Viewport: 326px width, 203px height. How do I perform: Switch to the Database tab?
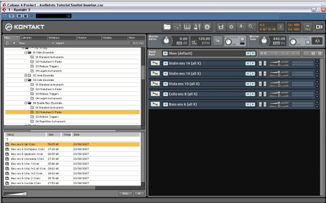point(62,38)
